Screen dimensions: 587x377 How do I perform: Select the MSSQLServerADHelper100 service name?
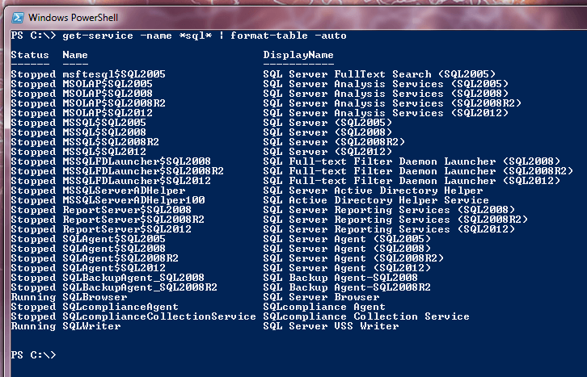click(133, 201)
